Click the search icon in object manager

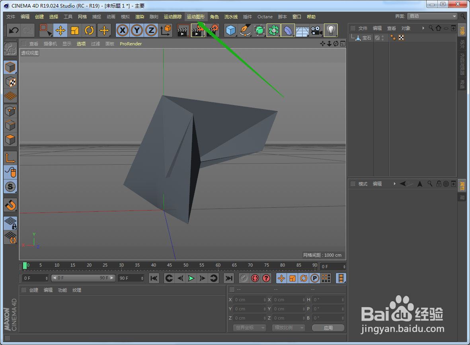431,28
